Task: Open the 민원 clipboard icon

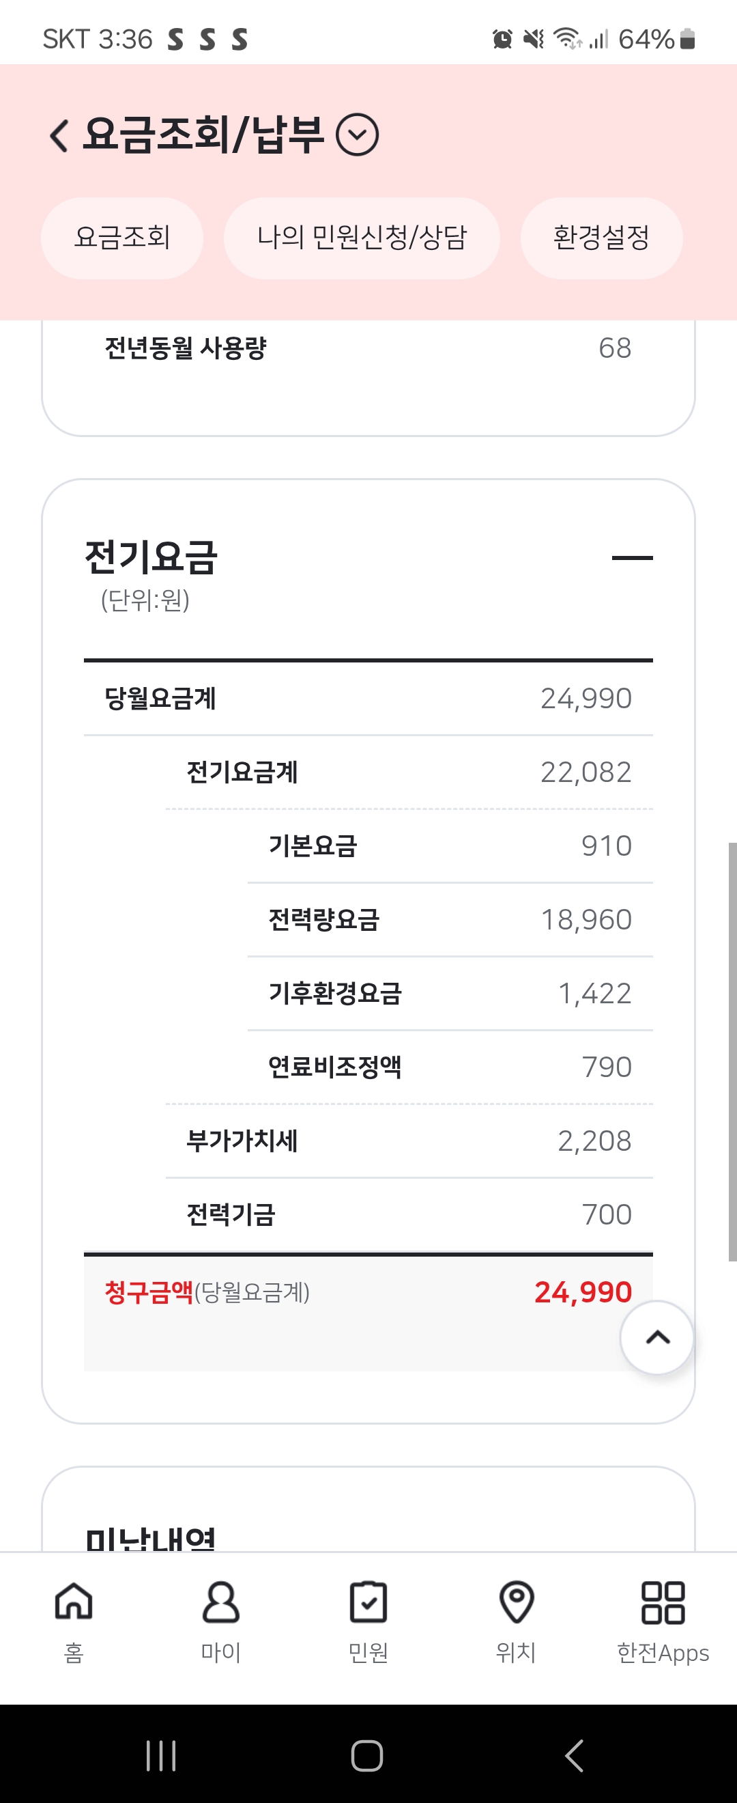Action: (x=369, y=1602)
